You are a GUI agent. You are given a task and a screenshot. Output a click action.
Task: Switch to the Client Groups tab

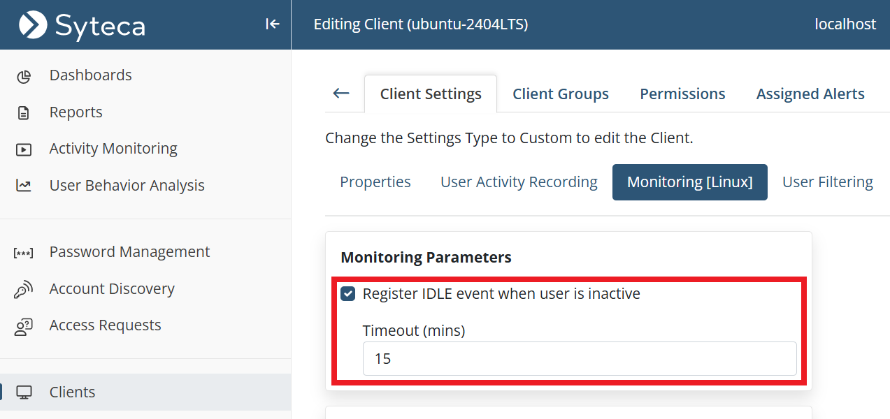click(x=560, y=94)
